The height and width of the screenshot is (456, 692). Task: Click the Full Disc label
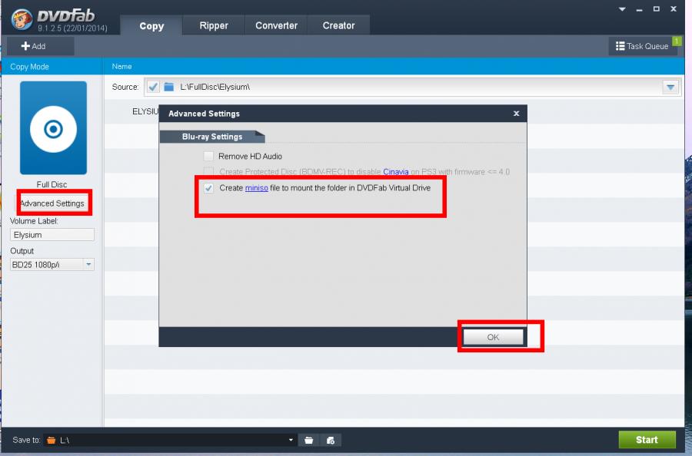click(x=52, y=184)
